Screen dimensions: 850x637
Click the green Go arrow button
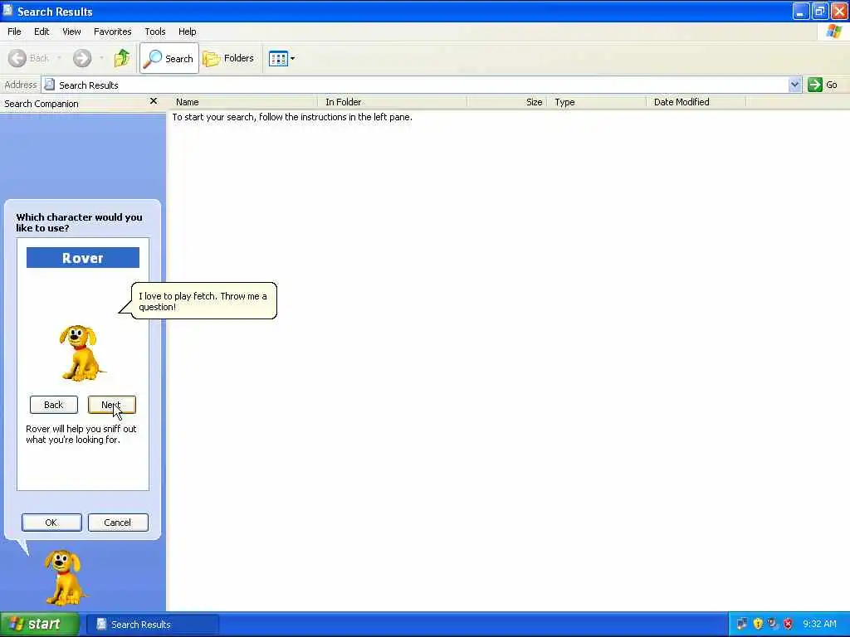click(x=815, y=85)
